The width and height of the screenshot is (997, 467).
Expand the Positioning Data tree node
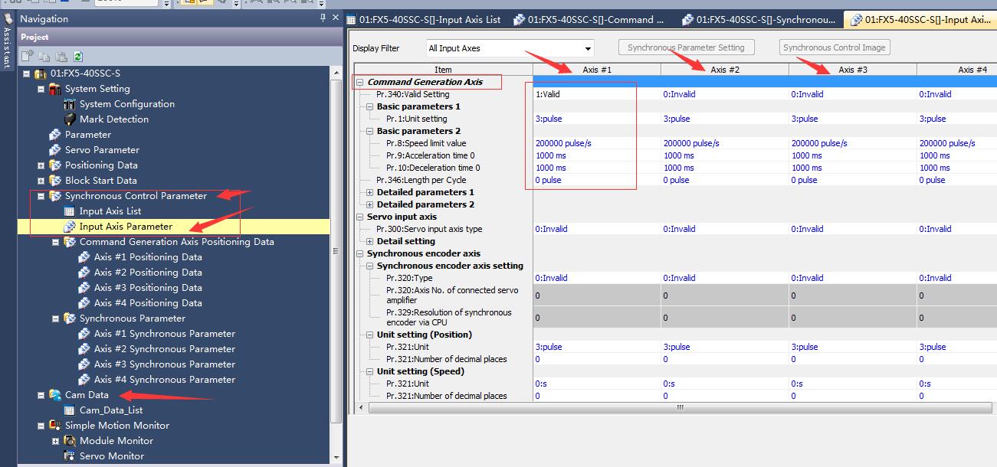click(x=41, y=165)
